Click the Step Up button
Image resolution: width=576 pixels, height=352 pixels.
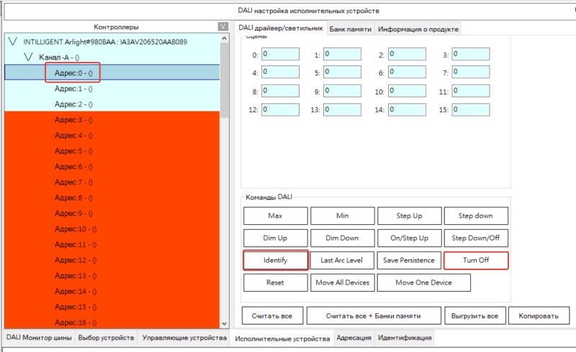409,216
